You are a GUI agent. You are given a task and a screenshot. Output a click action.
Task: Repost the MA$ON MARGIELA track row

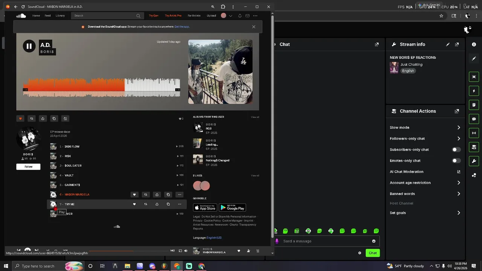[x=146, y=195]
